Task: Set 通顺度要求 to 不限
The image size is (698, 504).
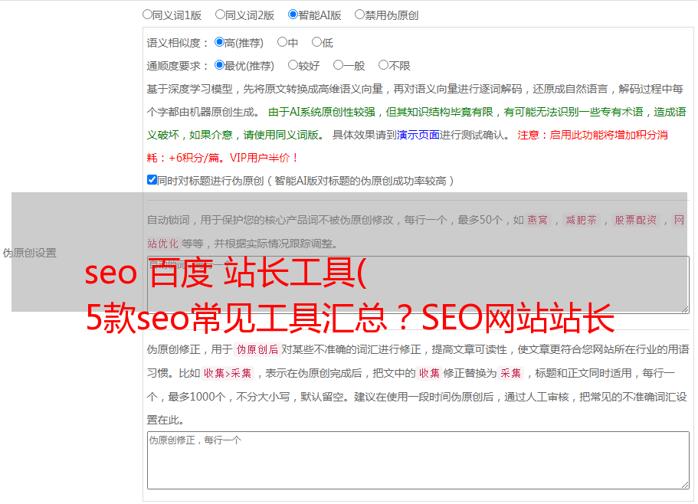Action: point(383,65)
